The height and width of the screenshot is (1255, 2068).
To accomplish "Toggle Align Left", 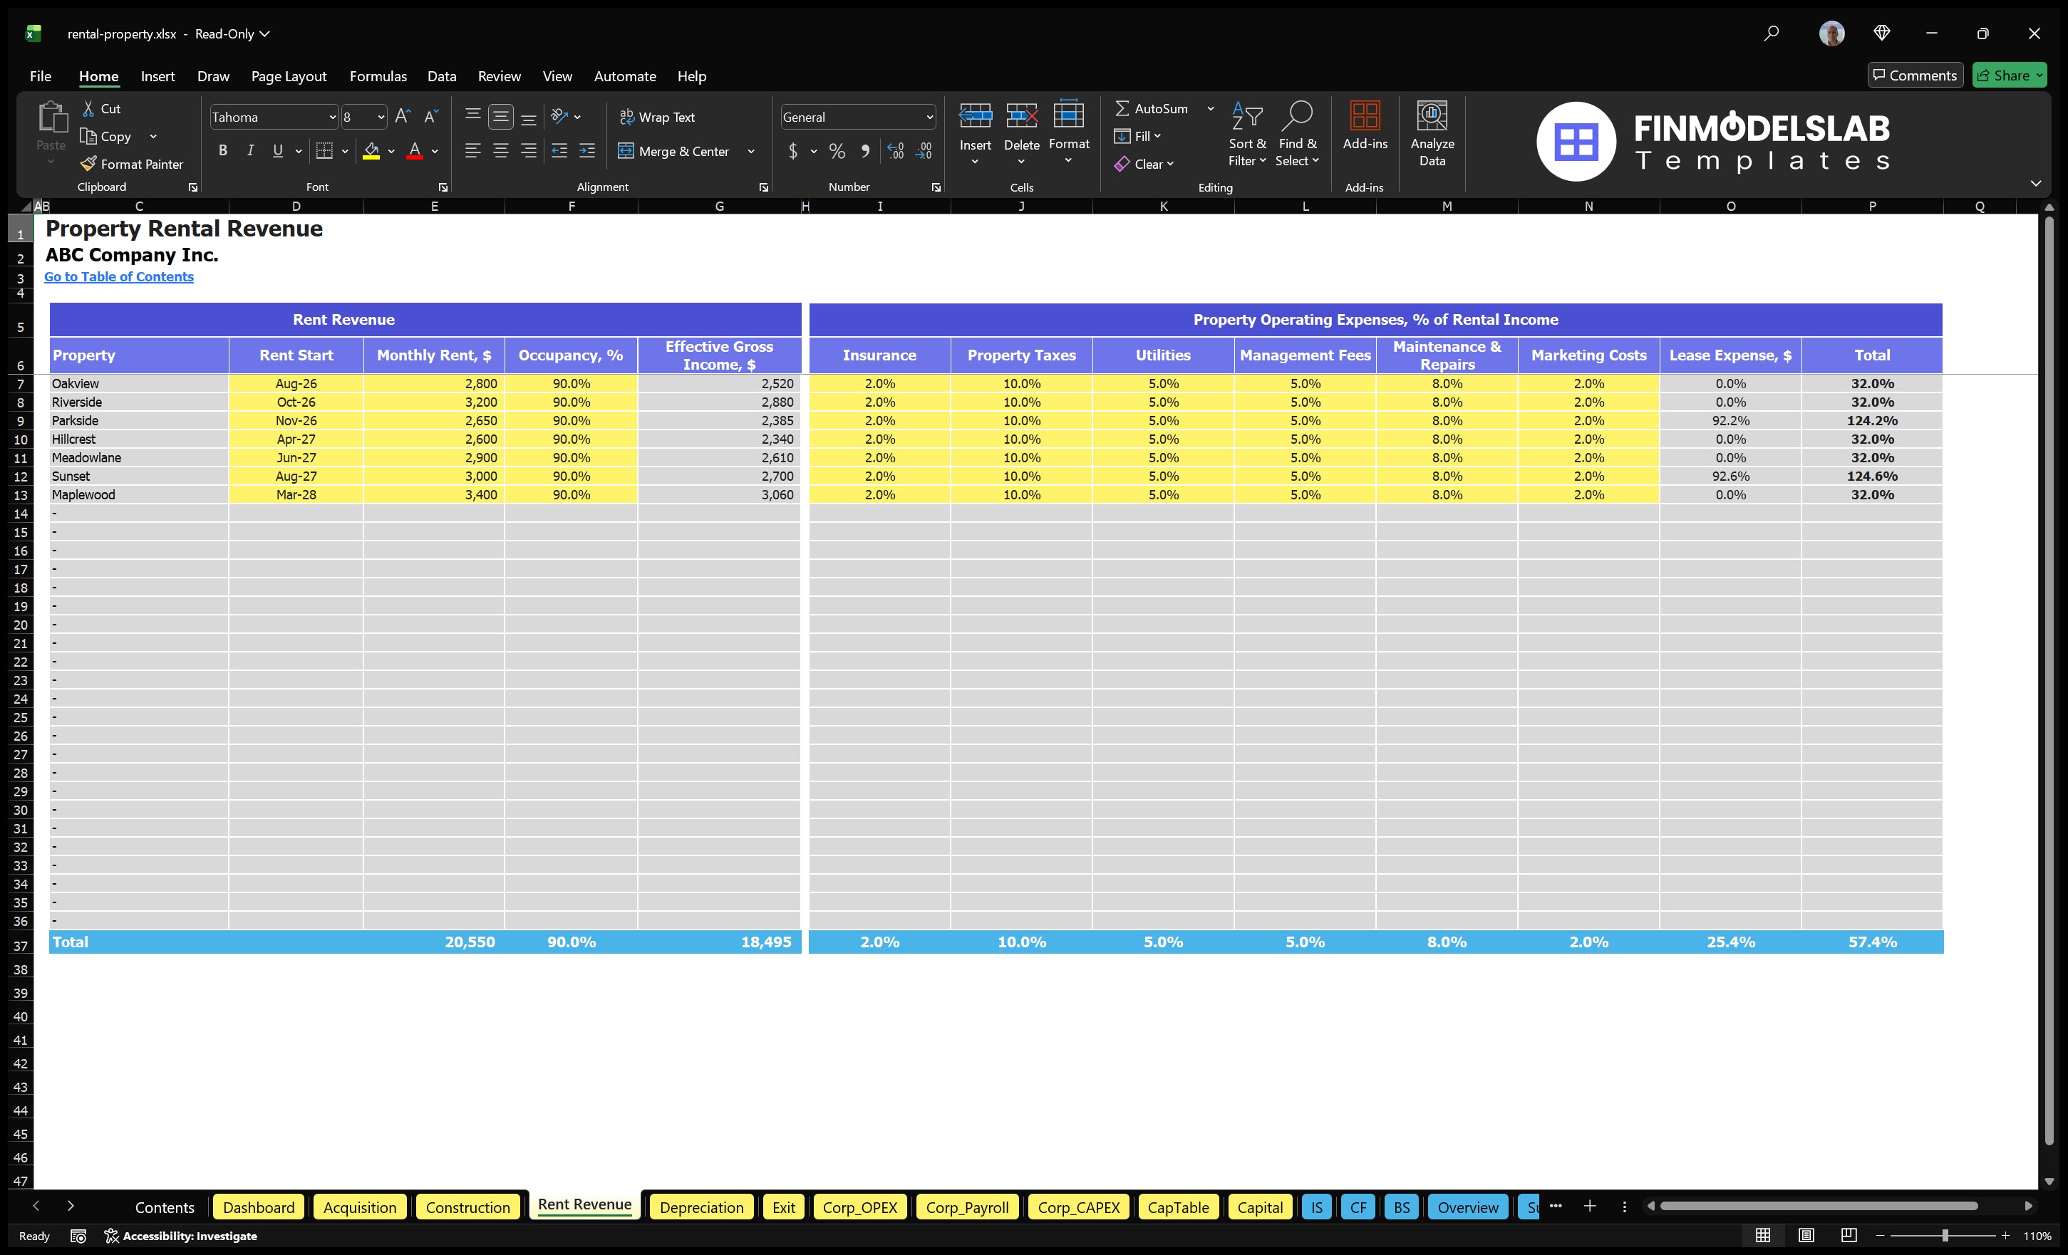I will 473,151.
